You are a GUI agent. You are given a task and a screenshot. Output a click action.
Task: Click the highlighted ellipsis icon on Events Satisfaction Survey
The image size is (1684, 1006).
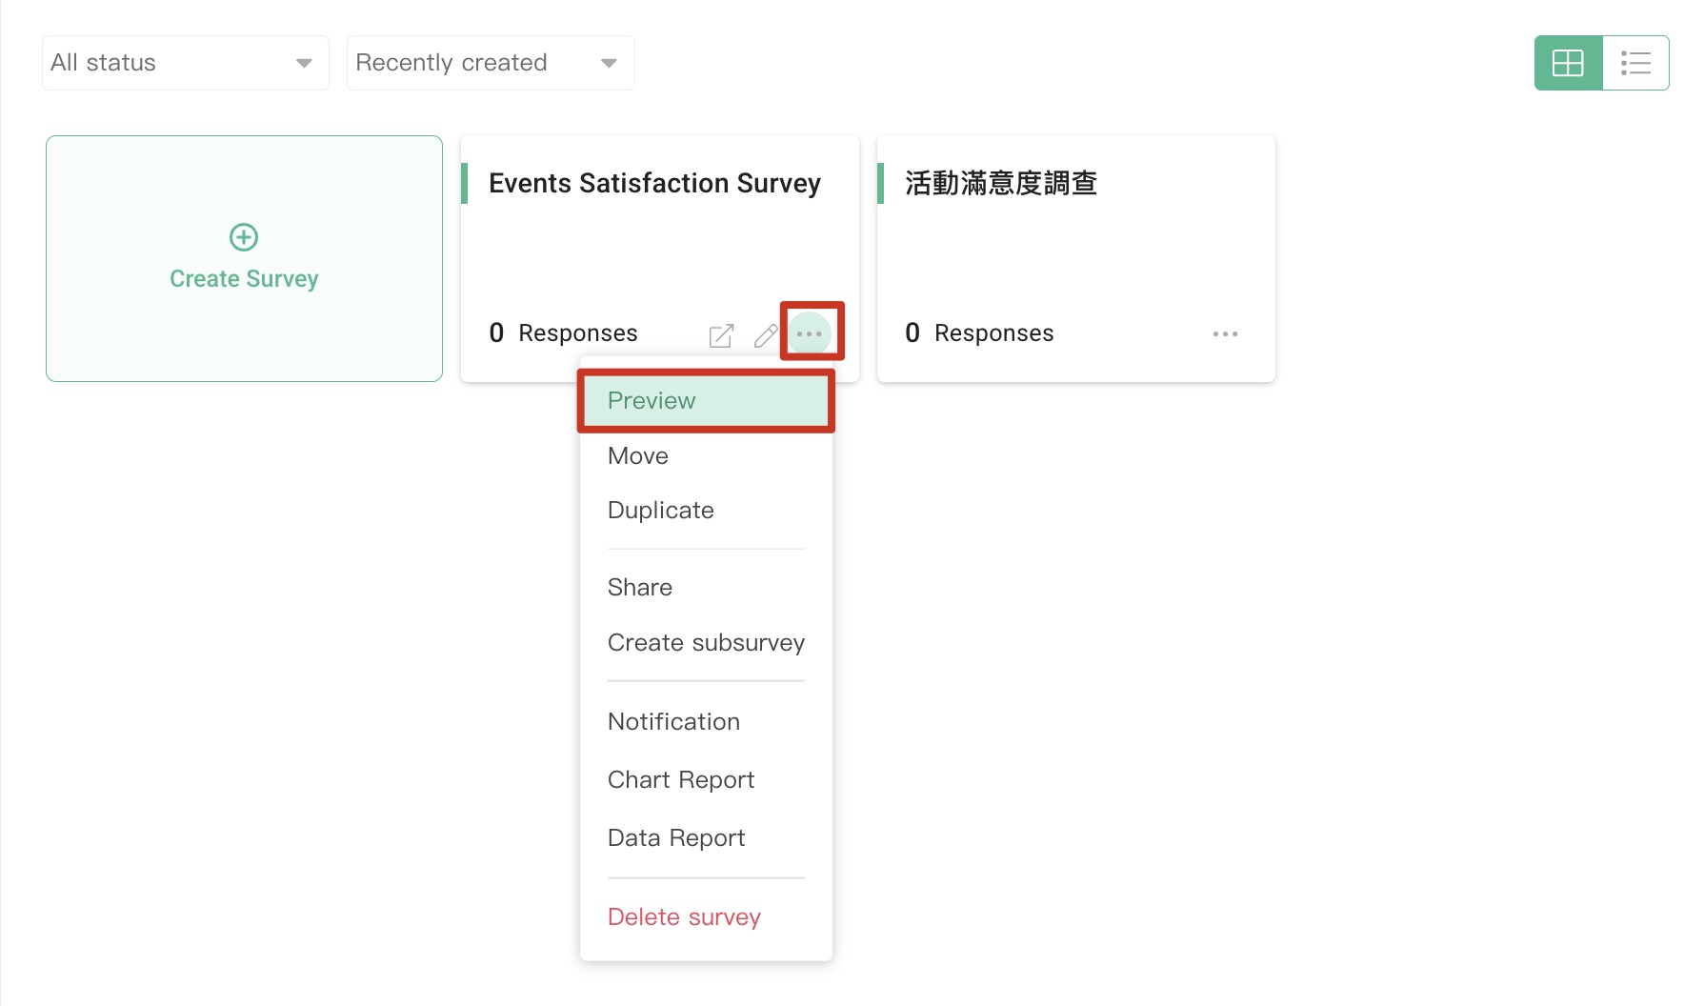809,333
